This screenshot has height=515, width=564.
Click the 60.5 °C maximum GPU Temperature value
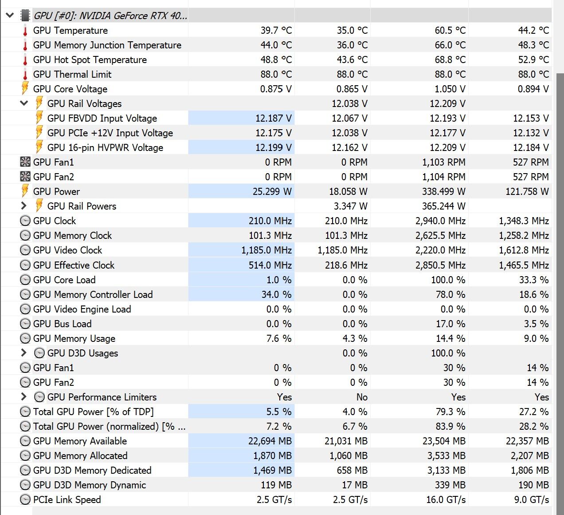click(450, 30)
